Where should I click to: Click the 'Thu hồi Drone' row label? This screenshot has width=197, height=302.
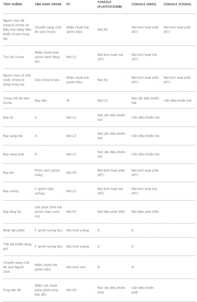(x=14, y=57)
